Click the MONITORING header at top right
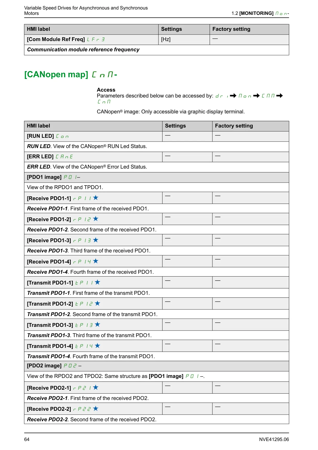The width and height of the screenshot is (318, 450). (x=256, y=13)
